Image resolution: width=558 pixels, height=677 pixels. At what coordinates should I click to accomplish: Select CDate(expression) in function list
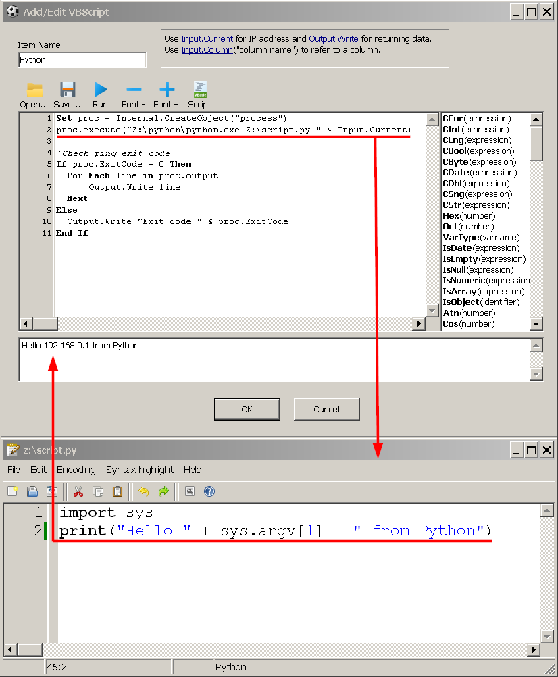[480, 172]
